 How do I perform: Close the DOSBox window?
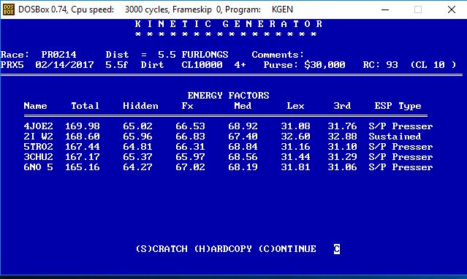coord(452,9)
